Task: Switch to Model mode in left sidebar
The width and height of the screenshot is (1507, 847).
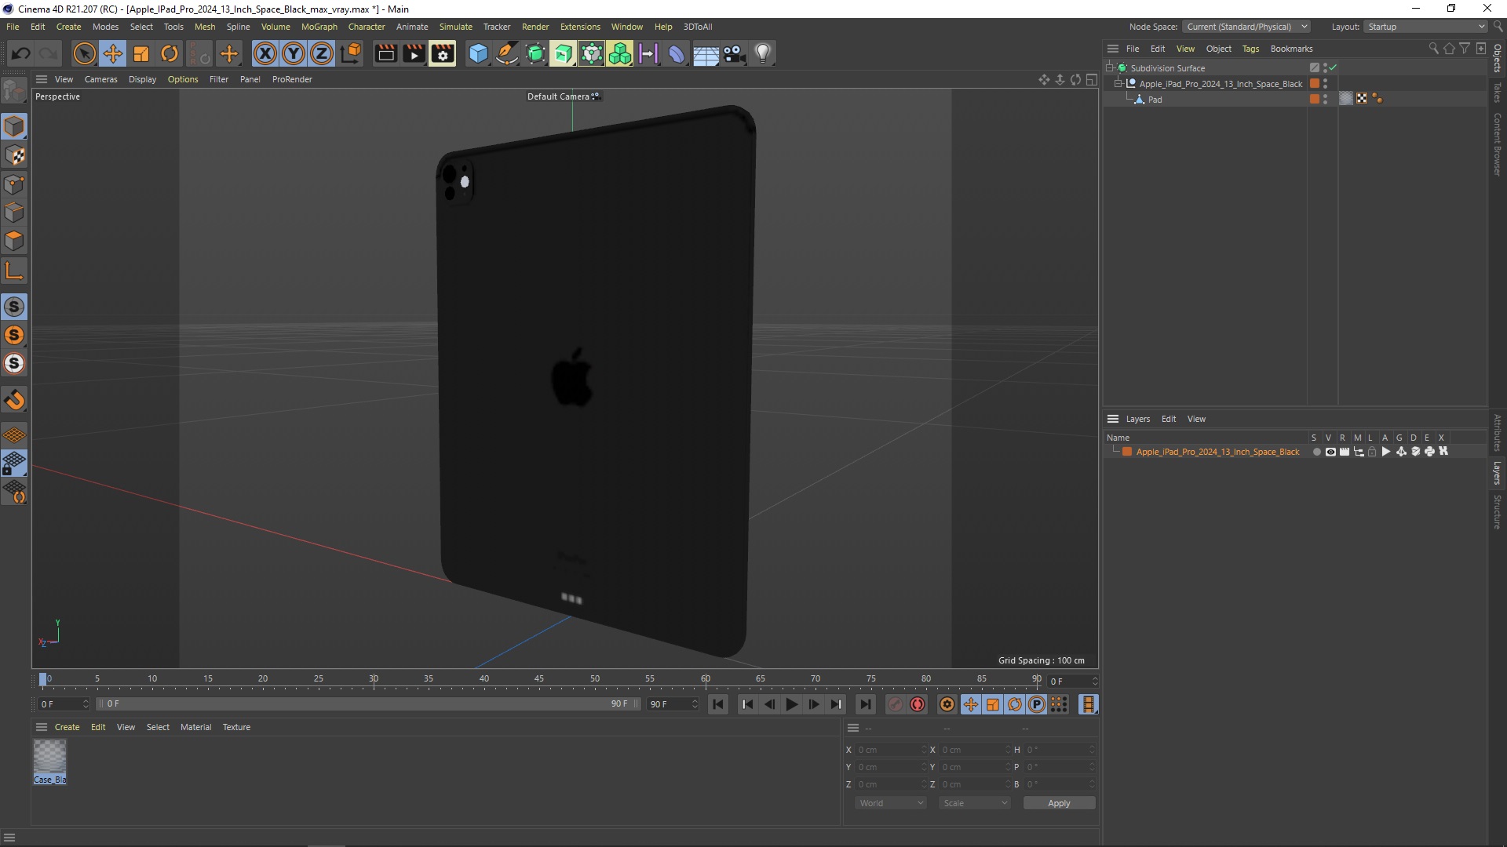Action: (14, 126)
